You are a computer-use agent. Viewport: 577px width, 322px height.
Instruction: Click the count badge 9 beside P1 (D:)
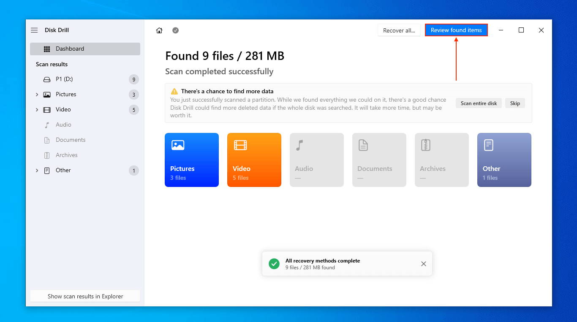point(134,79)
